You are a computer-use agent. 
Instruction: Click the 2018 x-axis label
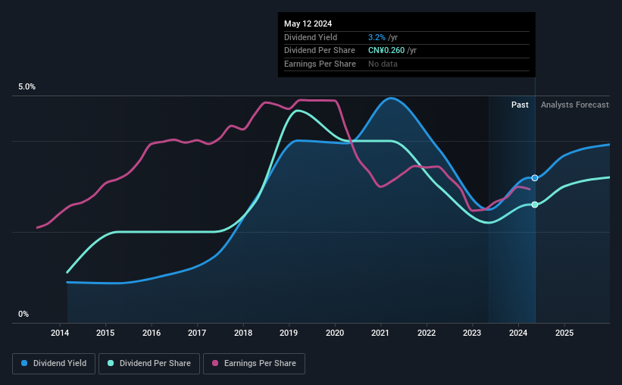[243, 333]
